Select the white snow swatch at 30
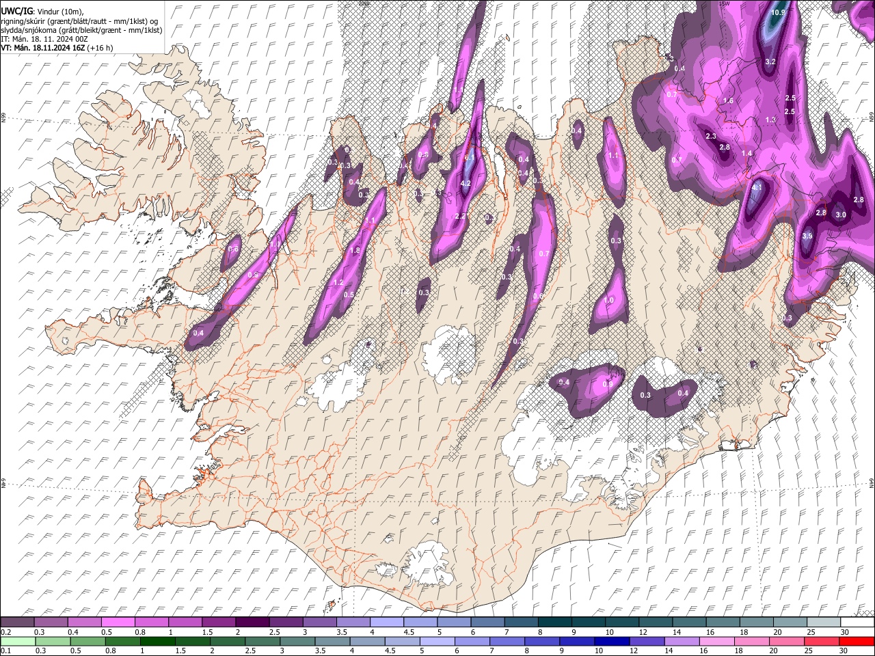This screenshot has width=875, height=656. pyautogui.click(x=857, y=622)
